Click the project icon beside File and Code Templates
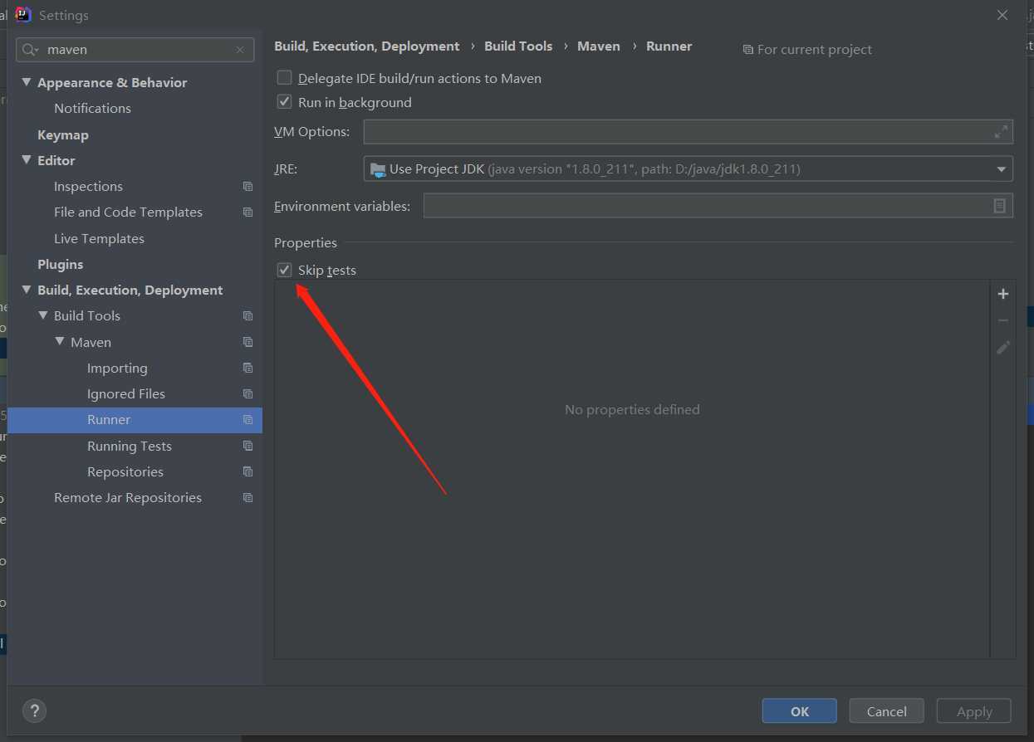 [x=247, y=212]
